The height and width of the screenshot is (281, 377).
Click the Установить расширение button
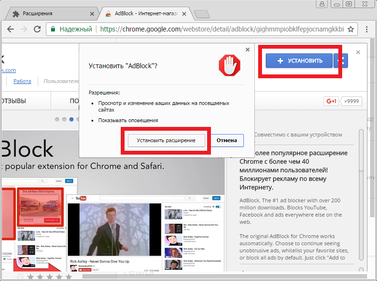click(166, 140)
